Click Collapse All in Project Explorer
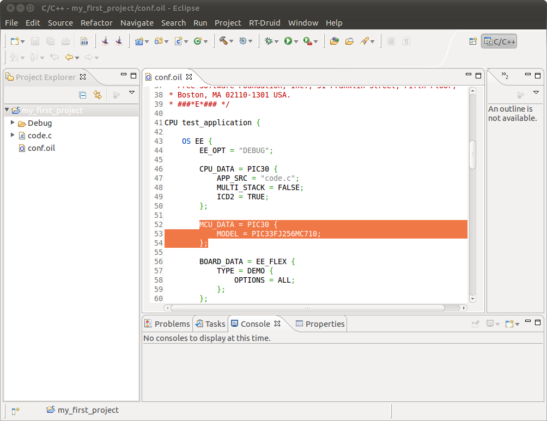This screenshot has width=547, height=421. coord(83,95)
